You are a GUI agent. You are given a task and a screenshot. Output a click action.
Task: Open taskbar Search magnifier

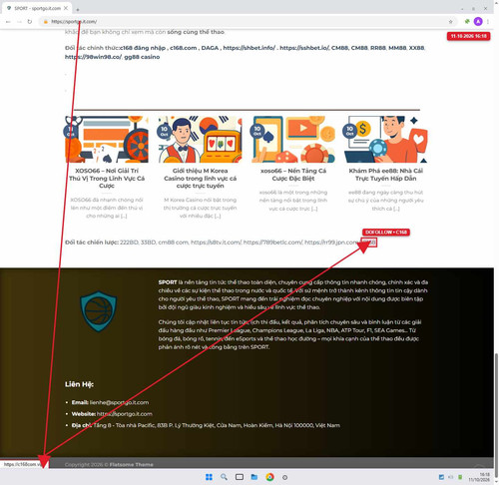224,477
